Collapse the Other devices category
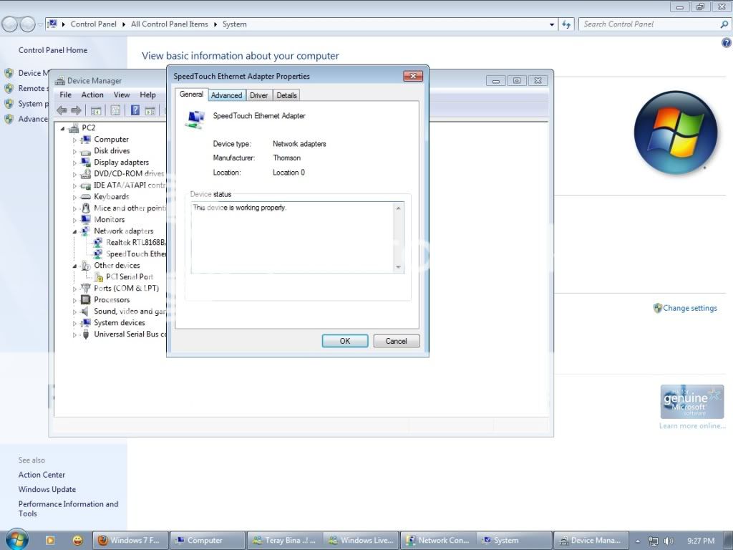The image size is (733, 550). point(76,265)
